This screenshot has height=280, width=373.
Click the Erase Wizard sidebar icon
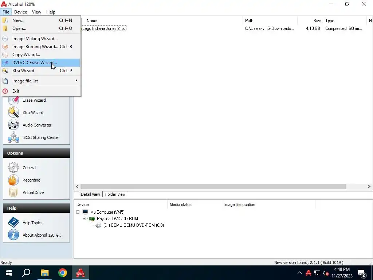[13, 100]
